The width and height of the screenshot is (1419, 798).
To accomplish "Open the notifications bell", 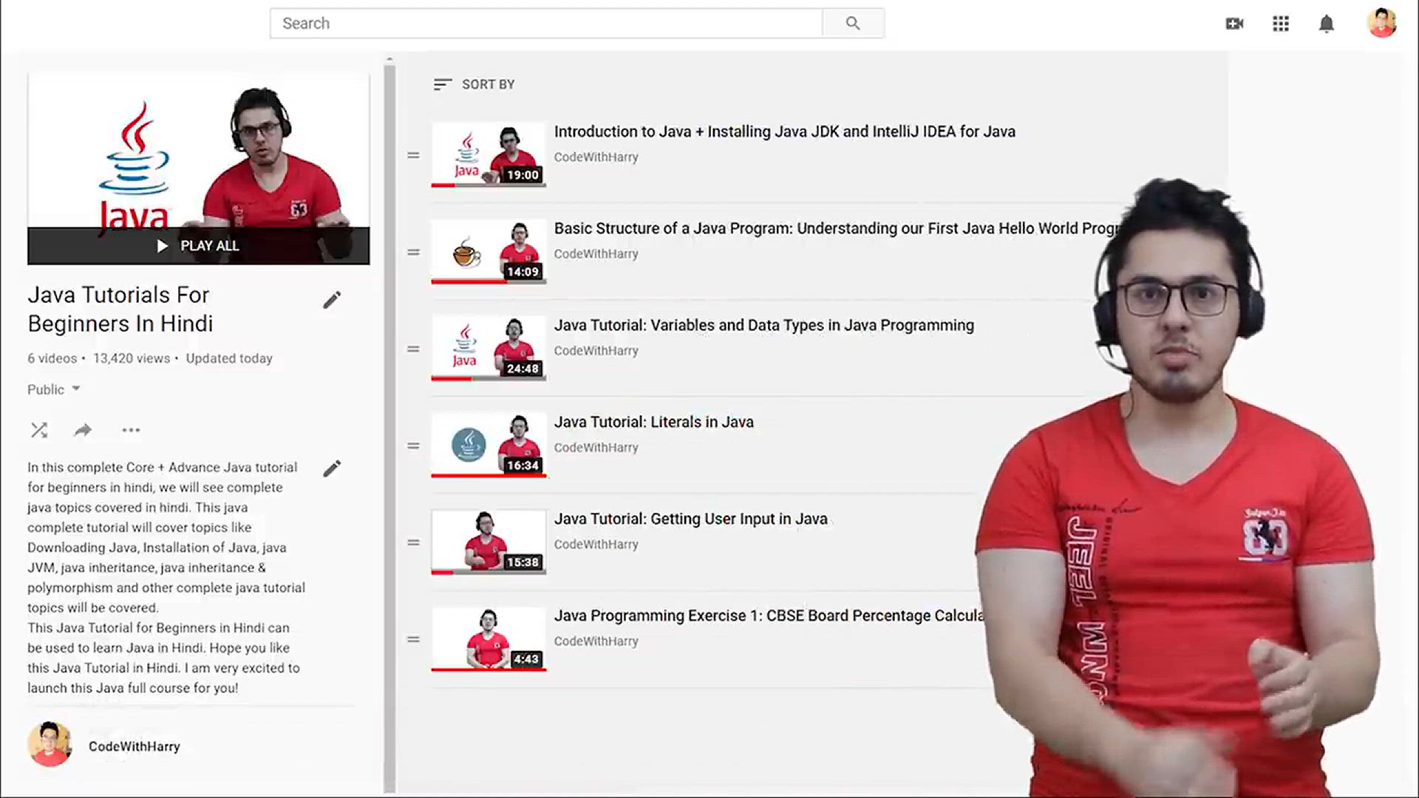I will pos(1327,24).
